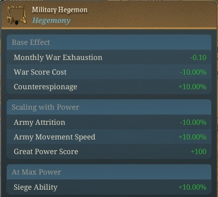
Task: Click the Counterespionage +10.00% value
Action: pyautogui.click(x=193, y=87)
